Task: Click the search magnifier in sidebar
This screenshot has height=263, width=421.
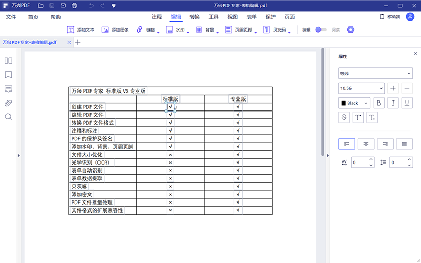Action: click(8, 117)
